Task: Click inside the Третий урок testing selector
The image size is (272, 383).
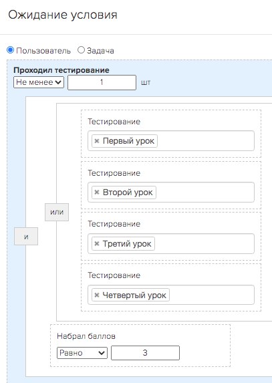Action: click(x=171, y=243)
